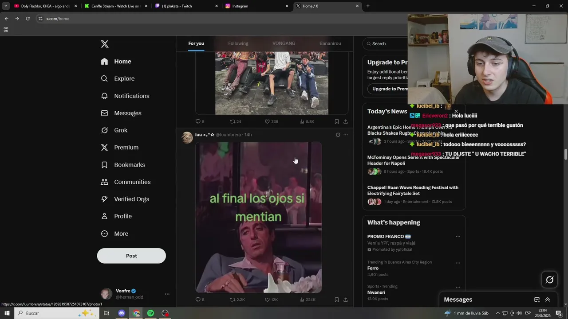Open account options next to Vonfre
568x319 pixels.
pos(167,294)
